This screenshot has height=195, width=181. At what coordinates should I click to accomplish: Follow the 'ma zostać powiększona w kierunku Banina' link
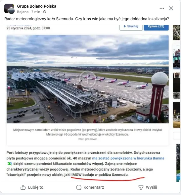pyautogui.click(x=128, y=158)
